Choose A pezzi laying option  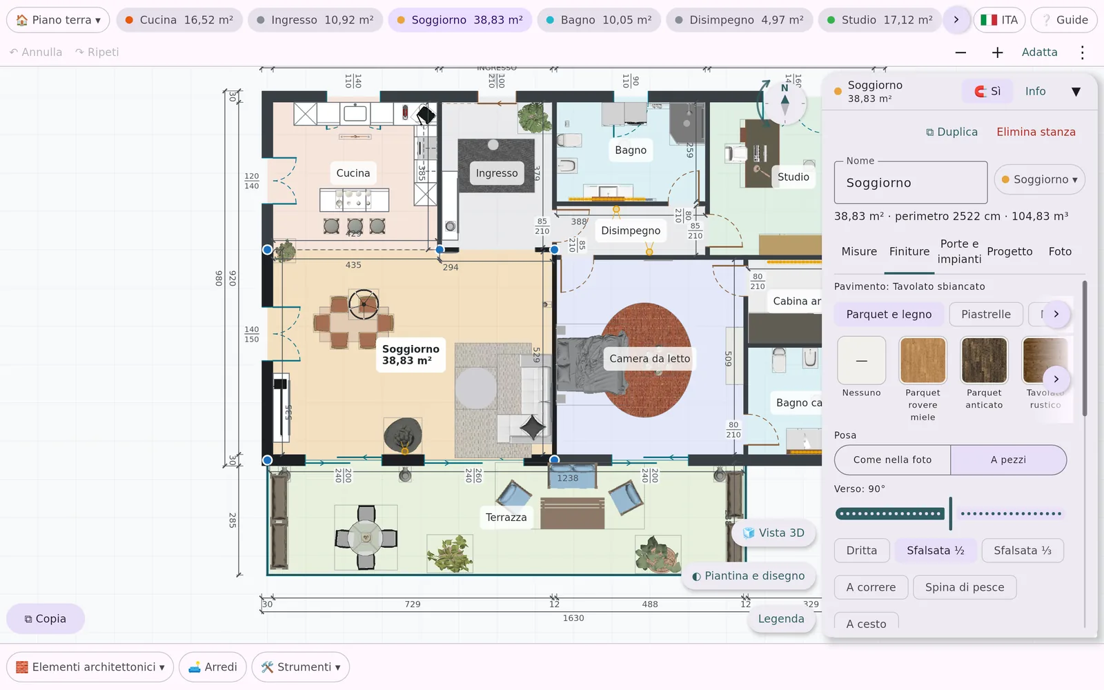tap(1008, 460)
